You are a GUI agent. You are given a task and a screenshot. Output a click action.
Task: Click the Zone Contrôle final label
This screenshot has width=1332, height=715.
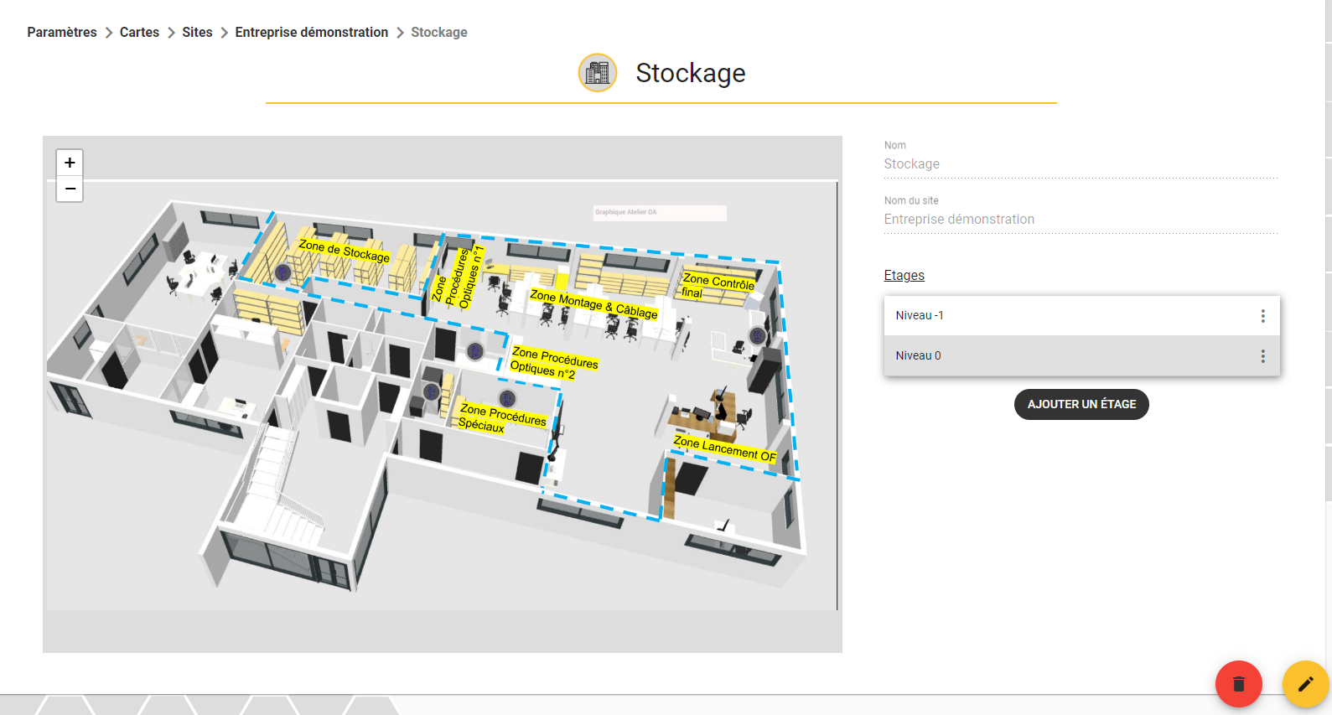coord(718,285)
